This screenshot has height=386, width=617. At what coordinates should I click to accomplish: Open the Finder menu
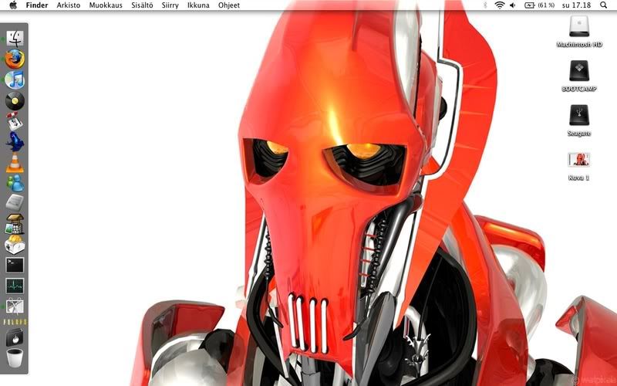pos(37,5)
